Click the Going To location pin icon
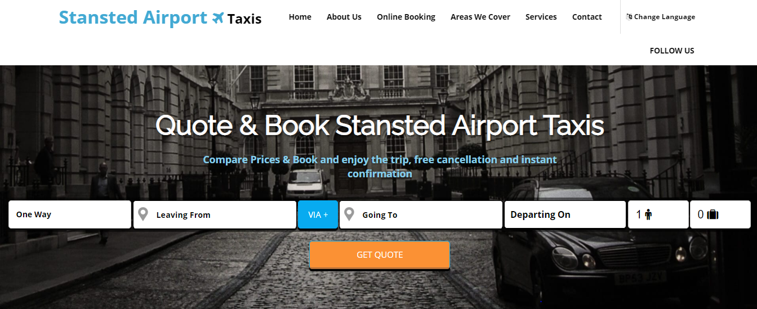The image size is (757, 309). [x=349, y=214]
